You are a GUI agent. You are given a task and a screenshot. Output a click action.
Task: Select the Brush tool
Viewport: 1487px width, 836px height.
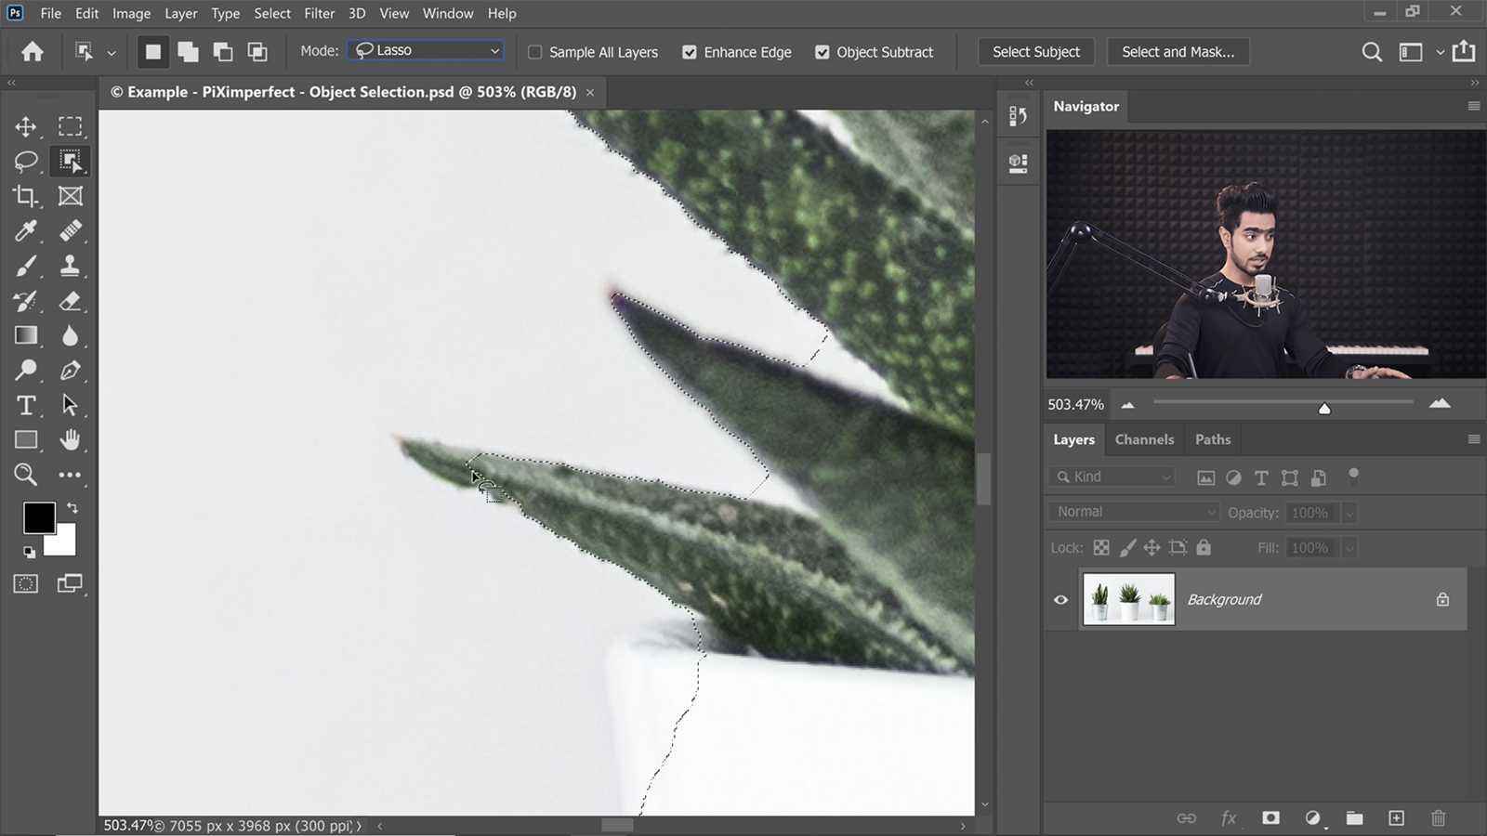pos(26,267)
